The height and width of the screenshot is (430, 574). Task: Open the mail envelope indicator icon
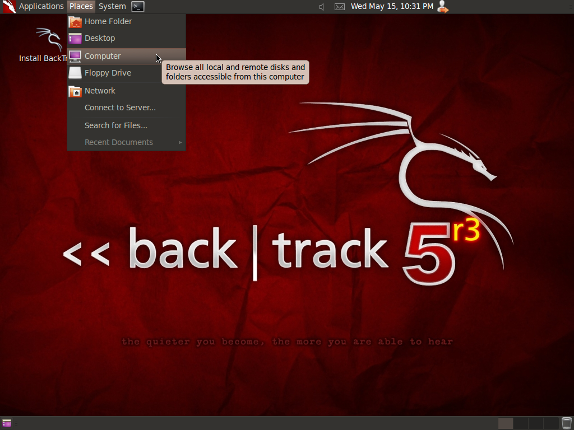click(340, 7)
